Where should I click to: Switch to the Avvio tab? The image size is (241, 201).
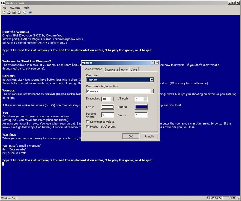coord(124,69)
